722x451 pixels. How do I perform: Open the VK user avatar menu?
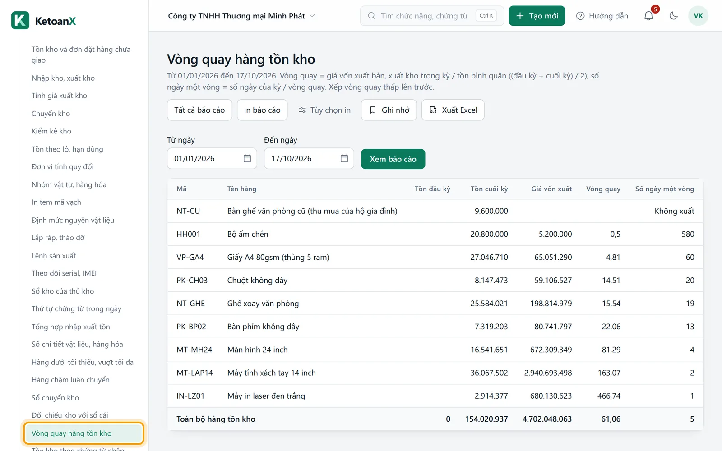(698, 16)
